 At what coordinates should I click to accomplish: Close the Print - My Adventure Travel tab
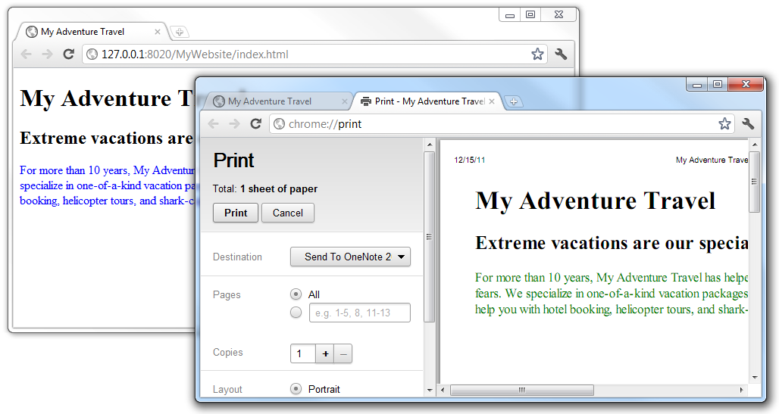491,101
